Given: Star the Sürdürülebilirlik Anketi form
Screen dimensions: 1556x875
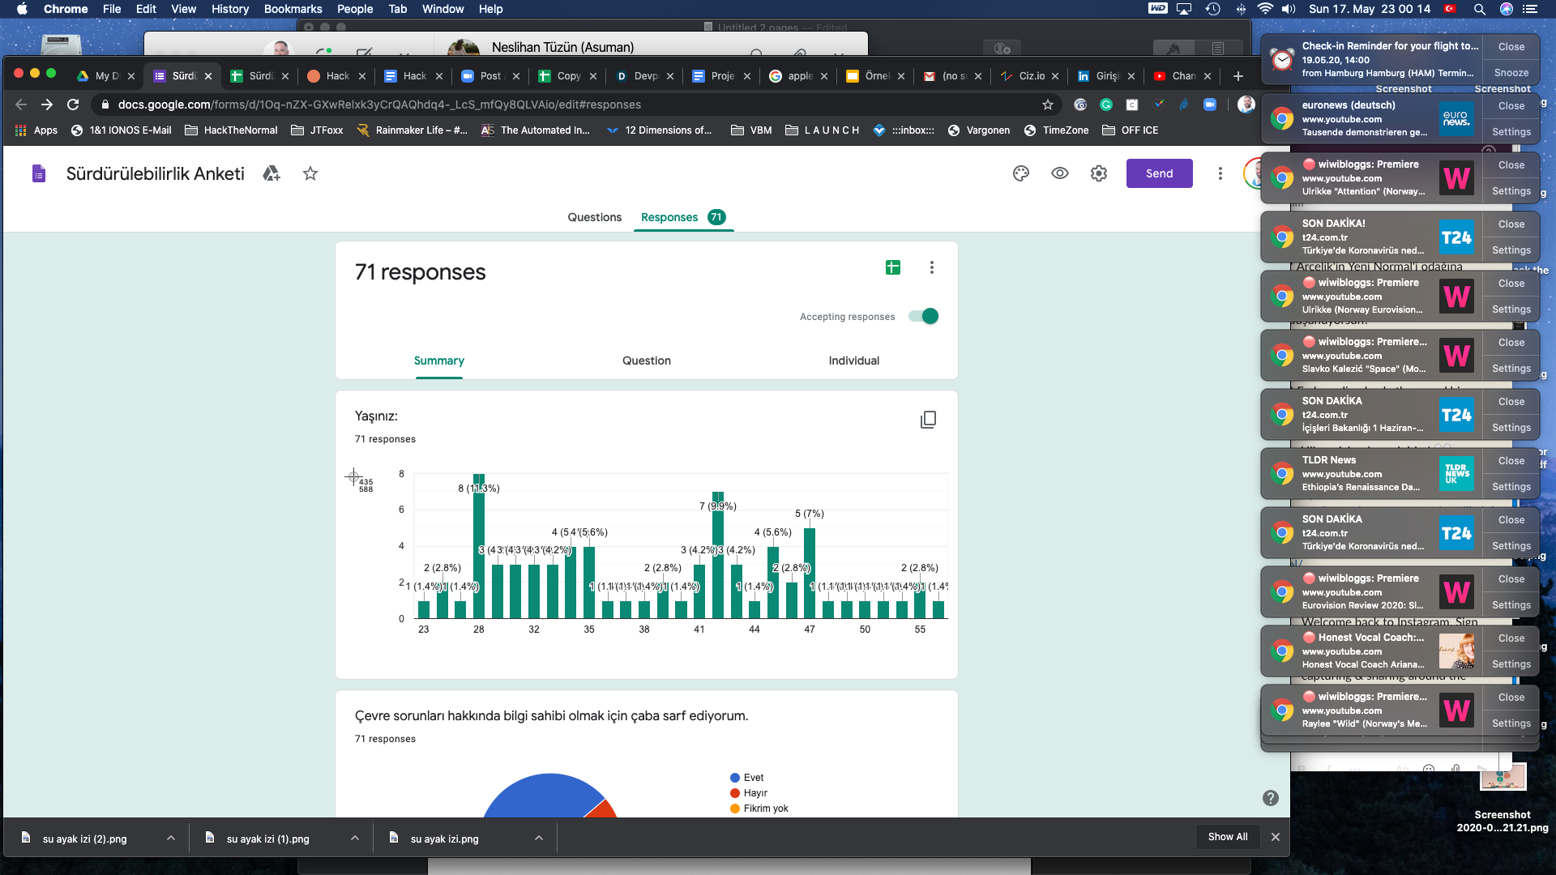Looking at the screenshot, I should [x=310, y=173].
